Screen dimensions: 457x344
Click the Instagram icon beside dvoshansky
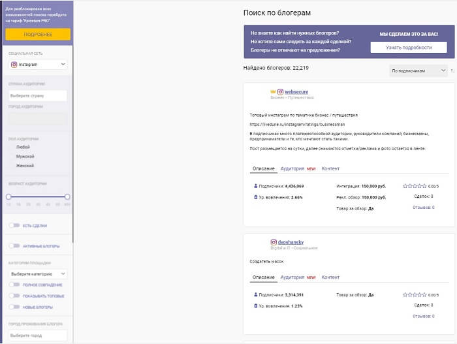[274, 242]
